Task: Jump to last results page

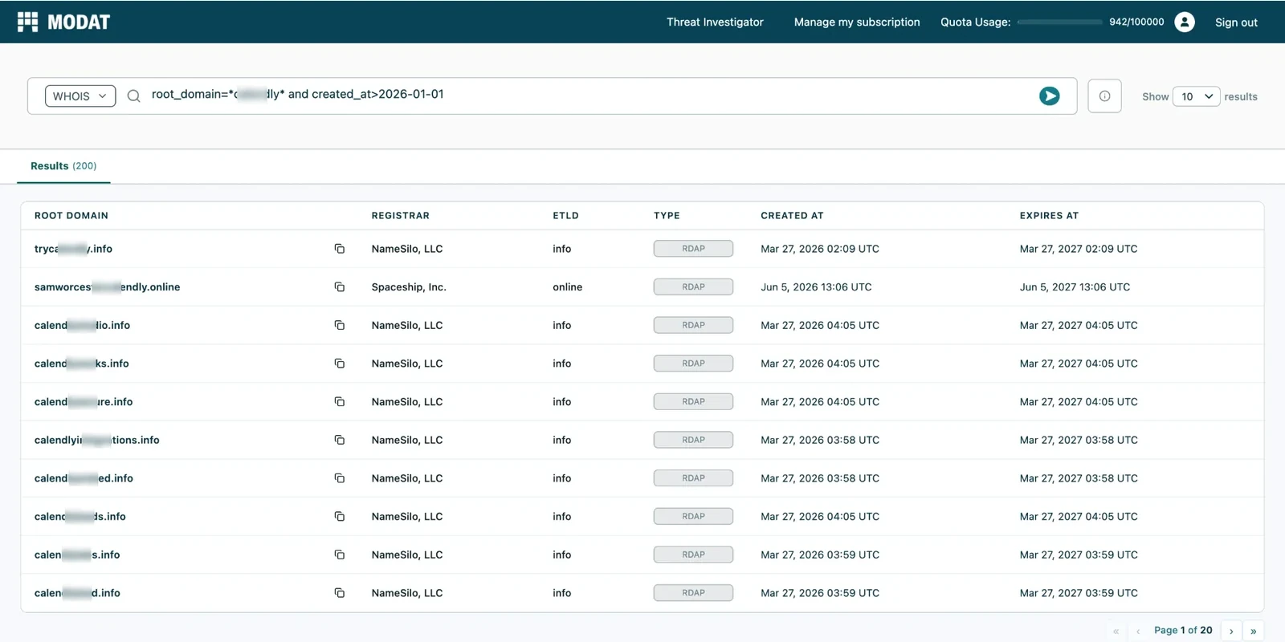Action: [1253, 631]
